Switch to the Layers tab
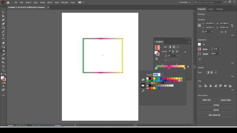 211,9
